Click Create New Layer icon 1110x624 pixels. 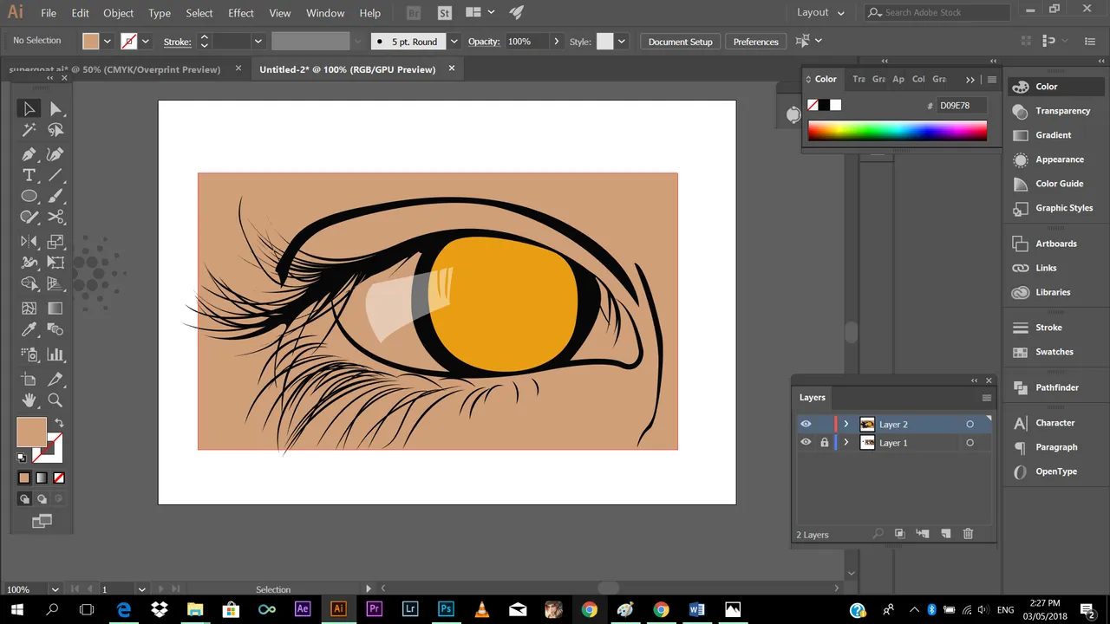[946, 534]
